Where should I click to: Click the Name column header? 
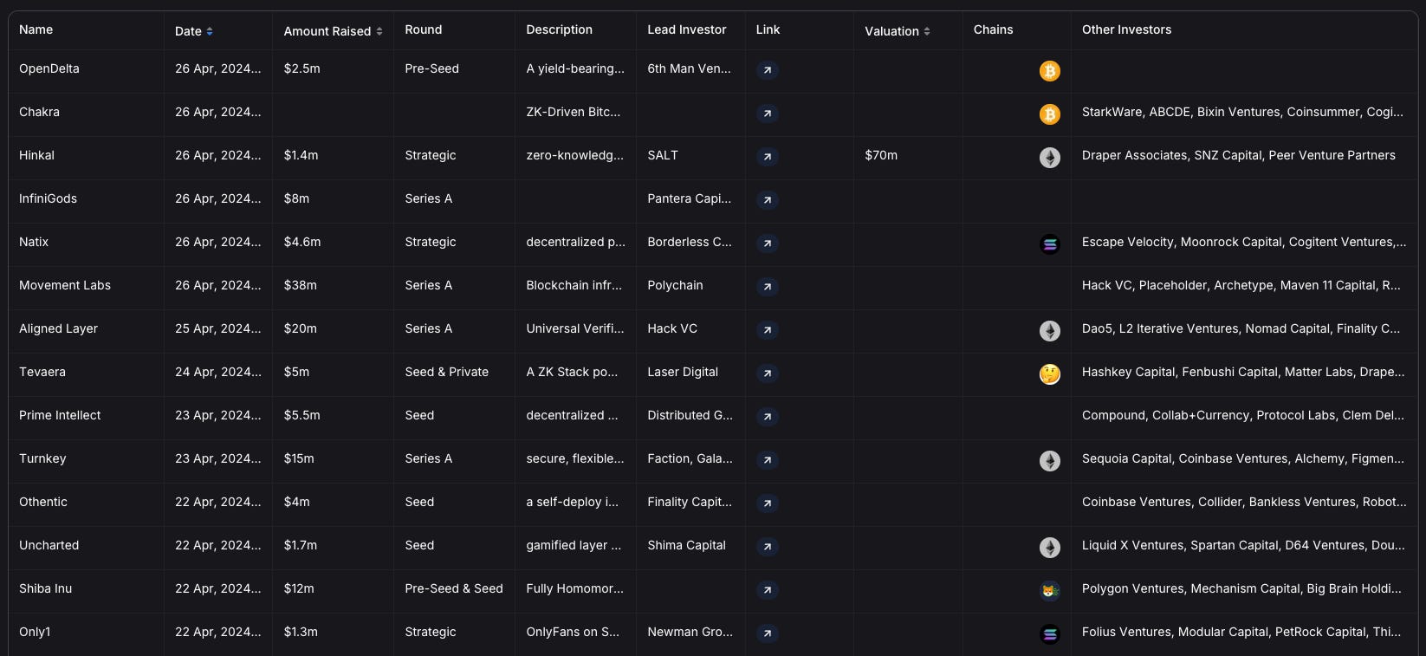pyautogui.click(x=36, y=29)
